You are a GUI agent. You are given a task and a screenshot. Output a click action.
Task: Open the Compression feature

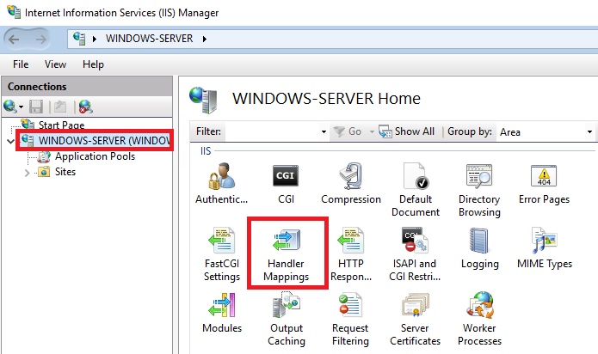(350, 183)
